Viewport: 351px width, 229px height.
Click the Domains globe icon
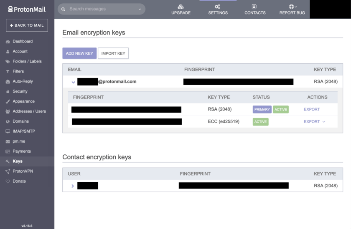[8, 121]
